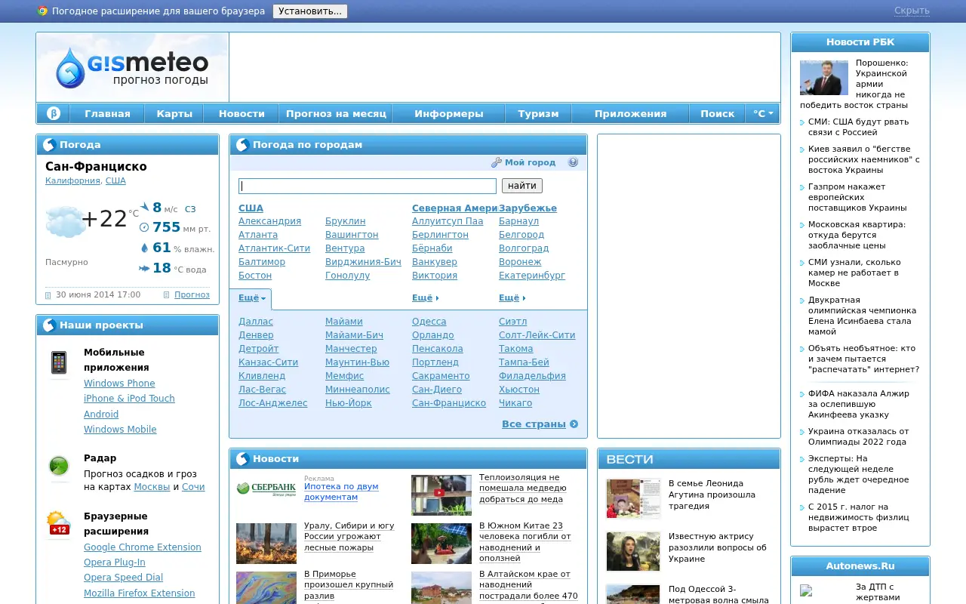The image size is (966, 604).
Task: Open the Windows Phone app link
Action: (119, 384)
